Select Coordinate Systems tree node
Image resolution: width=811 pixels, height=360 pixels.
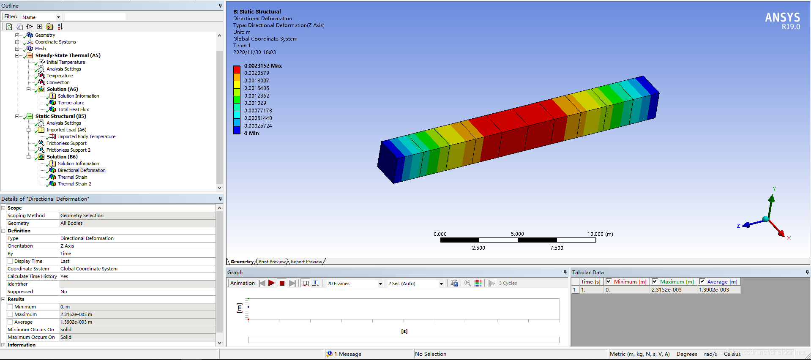(x=55, y=42)
